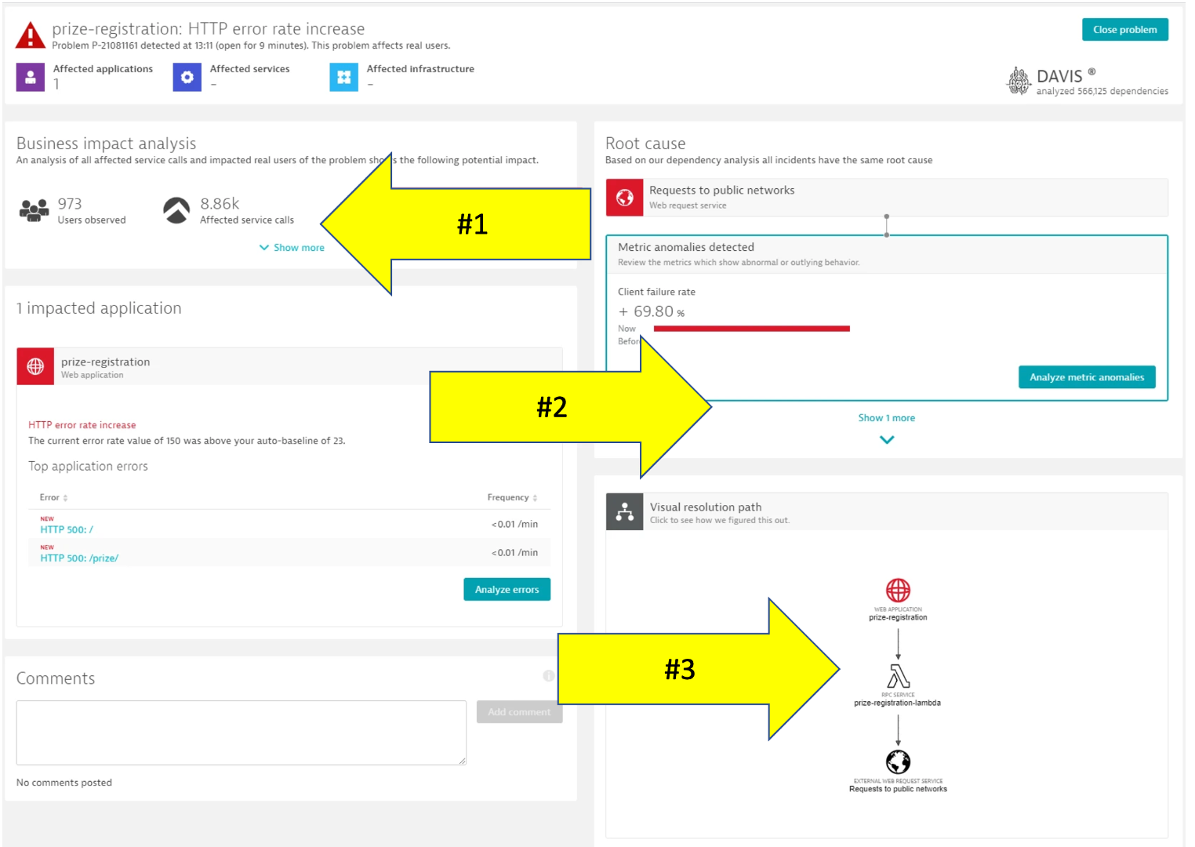
Task: Click the Requests to public networks globe node
Action: click(x=898, y=762)
